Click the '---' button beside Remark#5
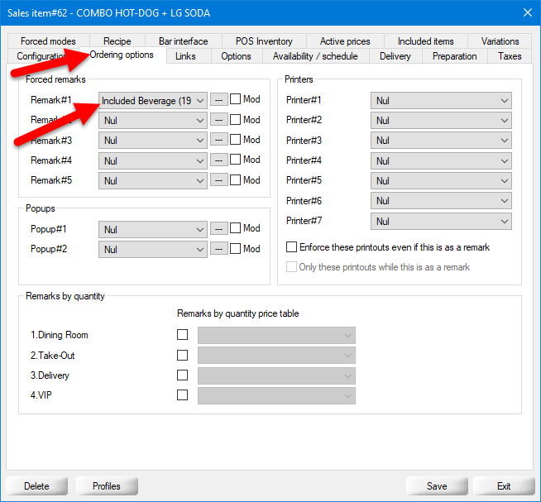This screenshot has width=541, height=502. pos(218,180)
